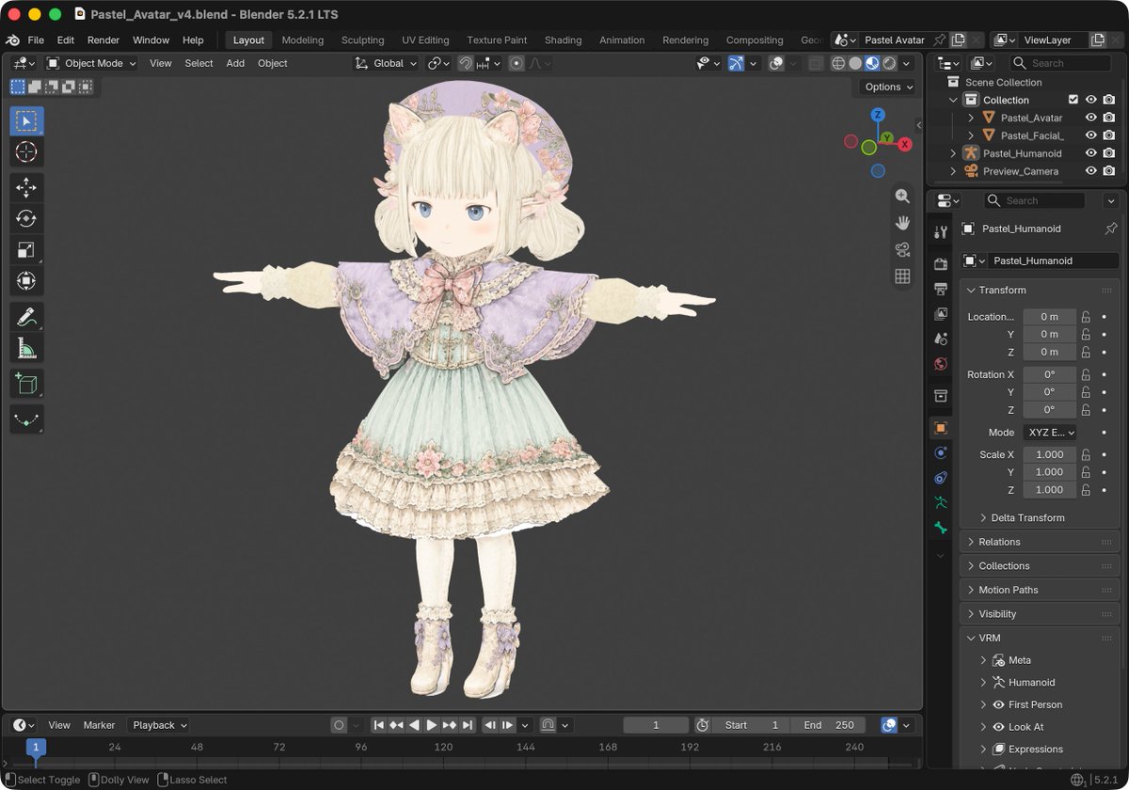Click the viewport zoom magnifier icon

[x=902, y=196]
